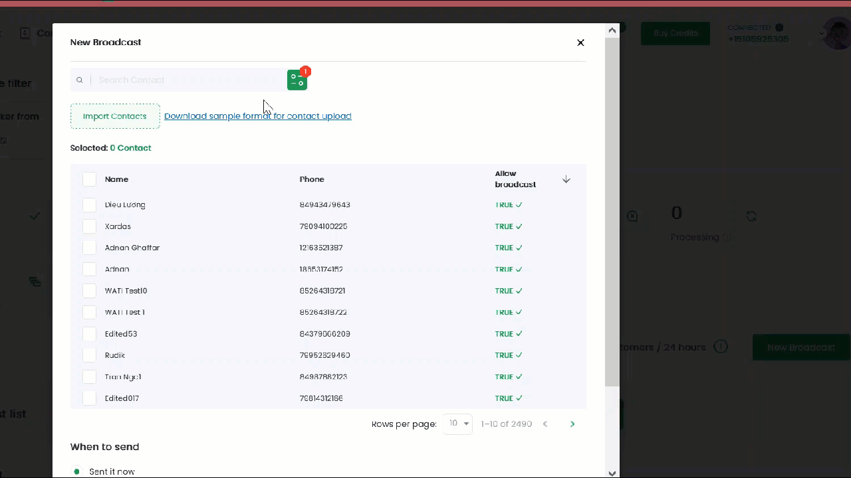The image size is (851, 478).
Task: Click the Tran Ngo1 contact name
Action: click(123, 376)
